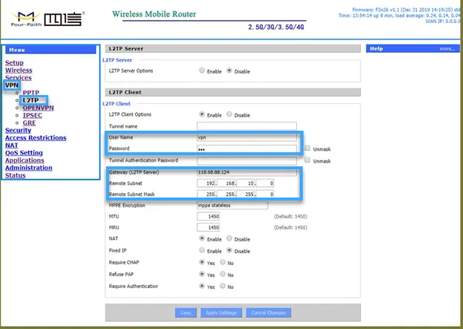Open the OPENVPN settings page
This screenshot has width=463, height=329.
(x=38, y=108)
